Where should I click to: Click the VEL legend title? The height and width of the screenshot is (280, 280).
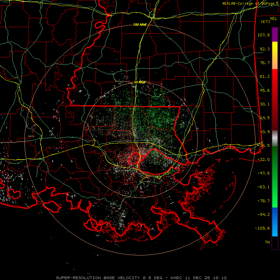[273, 19]
